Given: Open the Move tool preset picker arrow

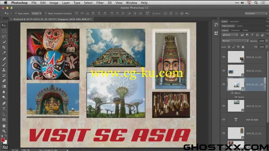Looking at the screenshot, I should click(11, 13).
